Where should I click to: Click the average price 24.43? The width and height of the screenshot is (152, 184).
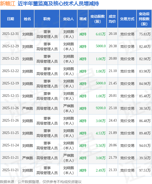click(113, 121)
